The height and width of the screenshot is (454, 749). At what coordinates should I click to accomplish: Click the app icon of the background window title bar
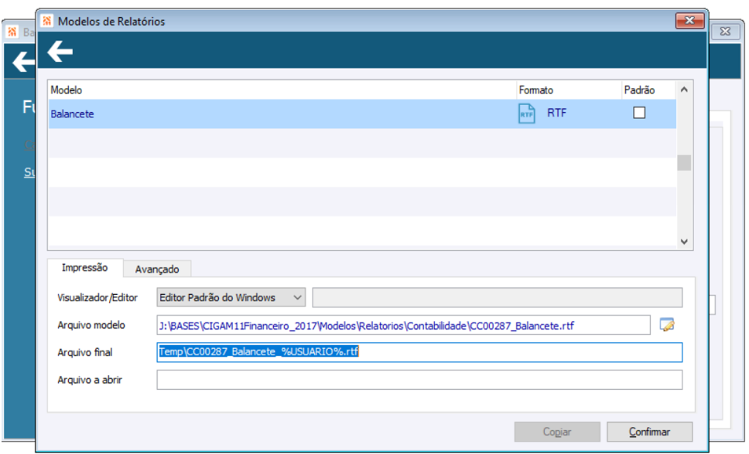click(12, 32)
